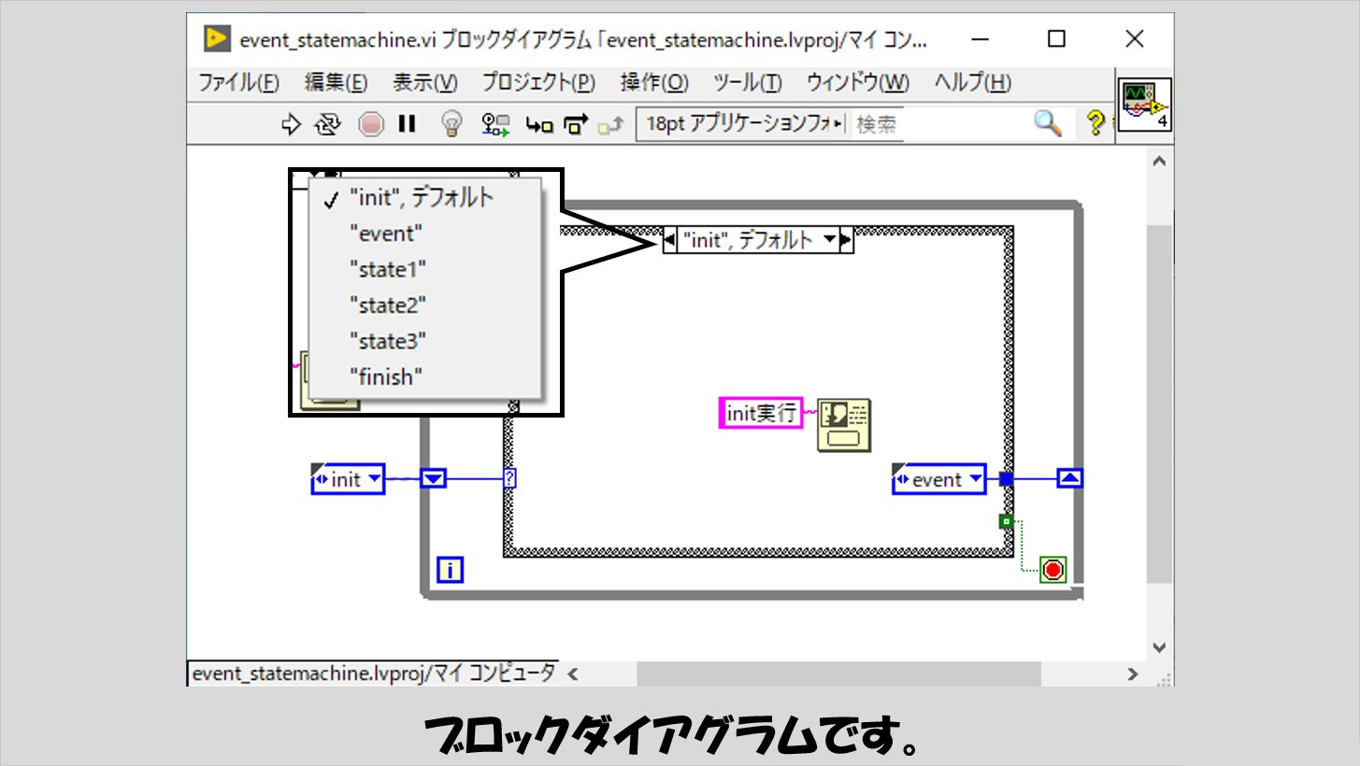Click the loop stop condition terminal
Screen dimensions: 1360x766
[x=1053, y=569]
